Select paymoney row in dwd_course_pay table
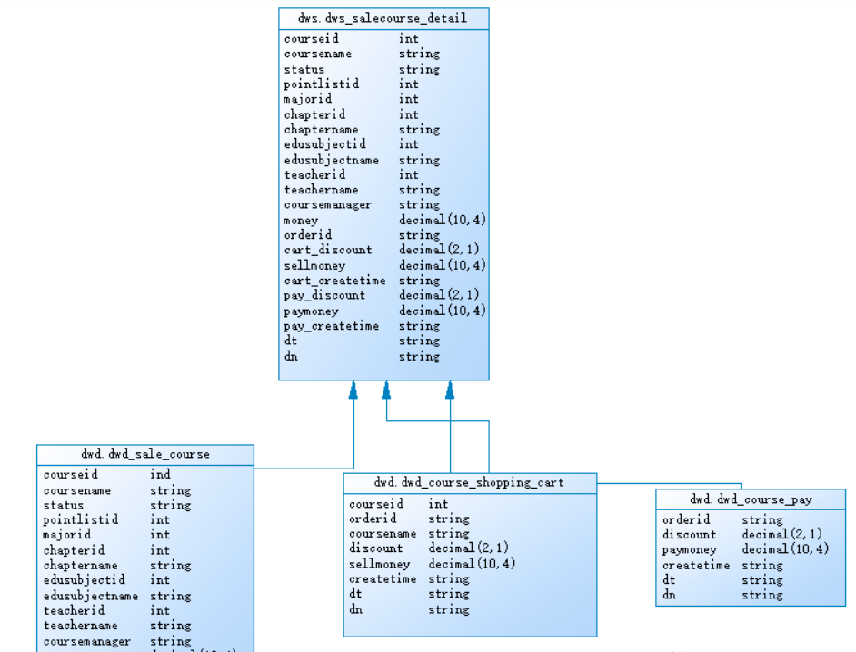 point(751,549)
